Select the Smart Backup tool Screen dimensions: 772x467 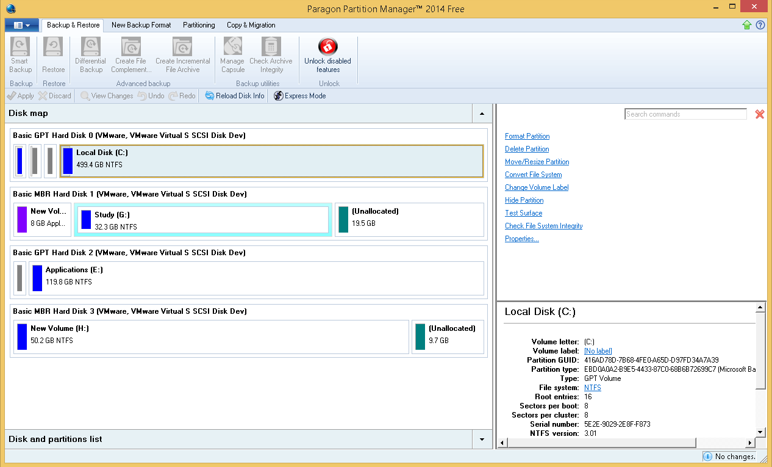[x=20, y=55]
